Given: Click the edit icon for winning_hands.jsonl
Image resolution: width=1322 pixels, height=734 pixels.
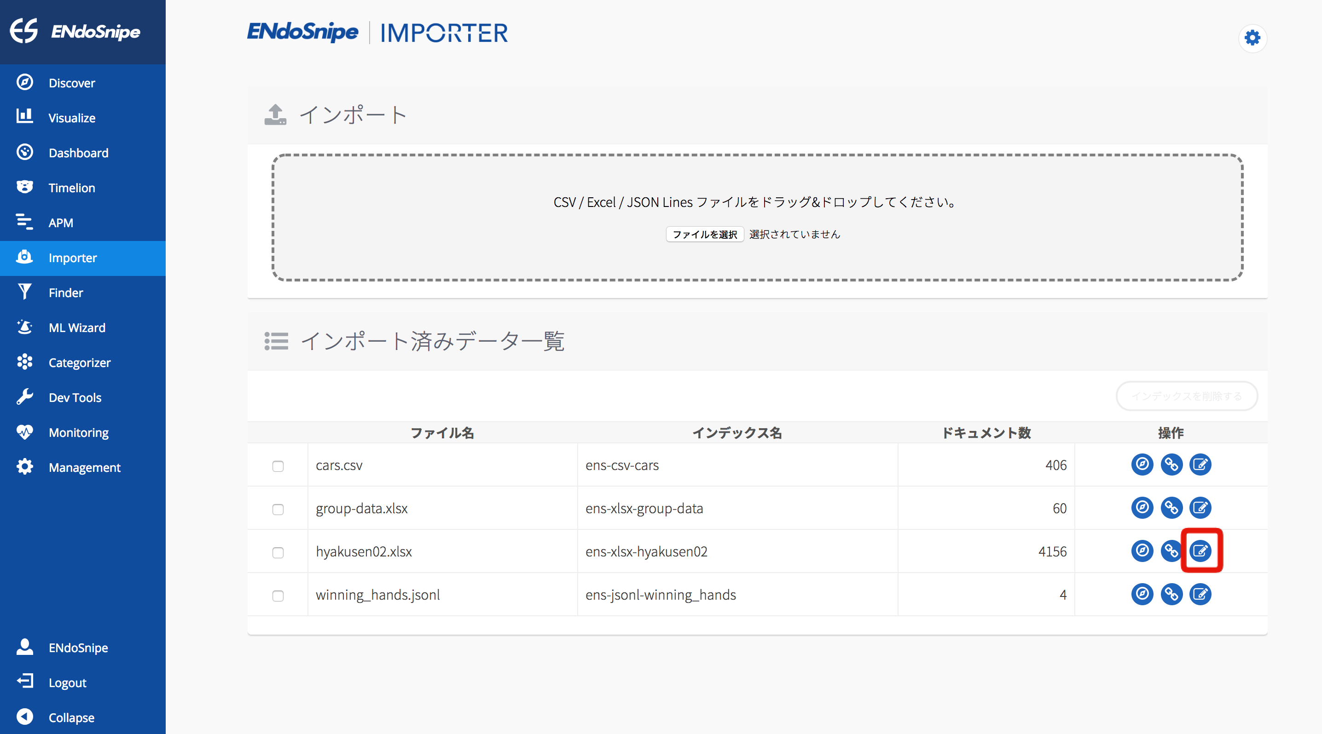Looking at the screenshot, I should tap(1200, 594).
